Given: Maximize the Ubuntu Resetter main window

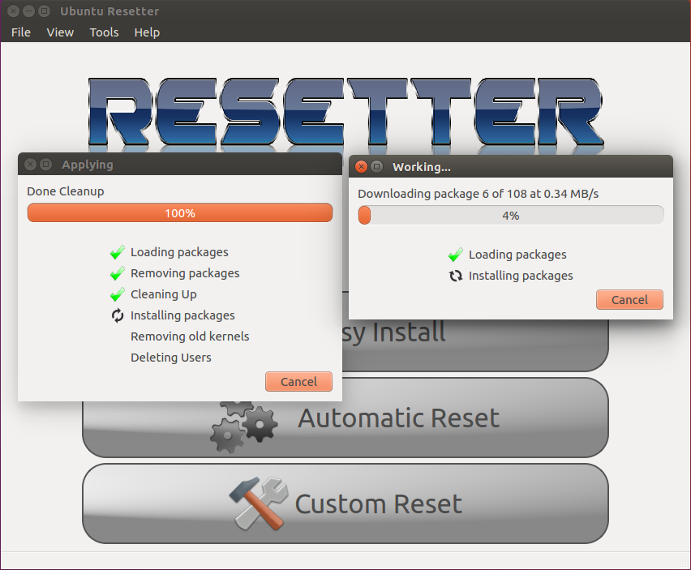Looking at the screenshot, I should (x=44, y=11).
